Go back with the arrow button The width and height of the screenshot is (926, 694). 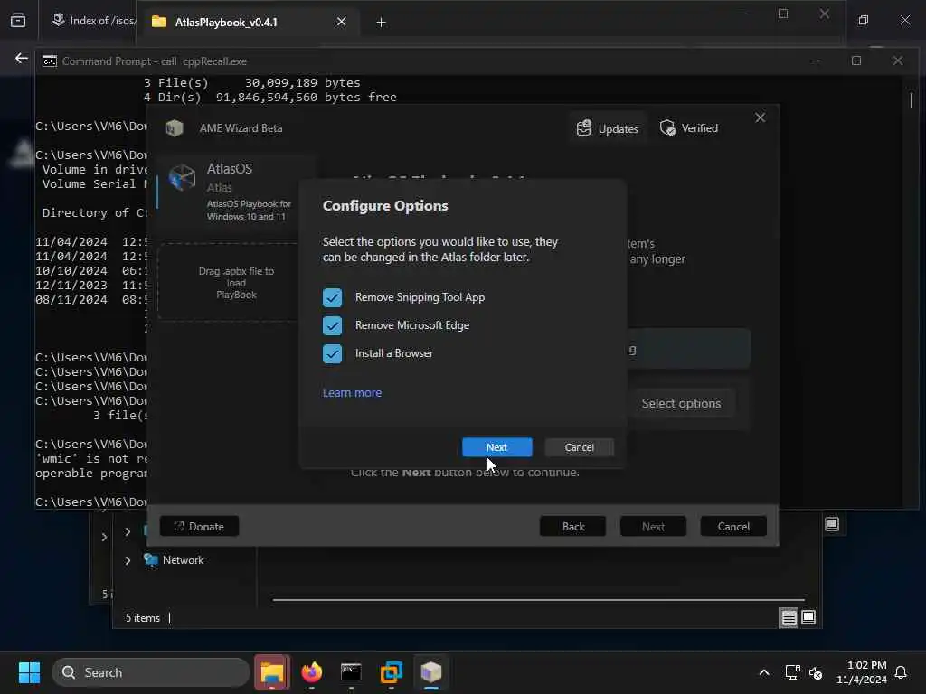[22, 58]
